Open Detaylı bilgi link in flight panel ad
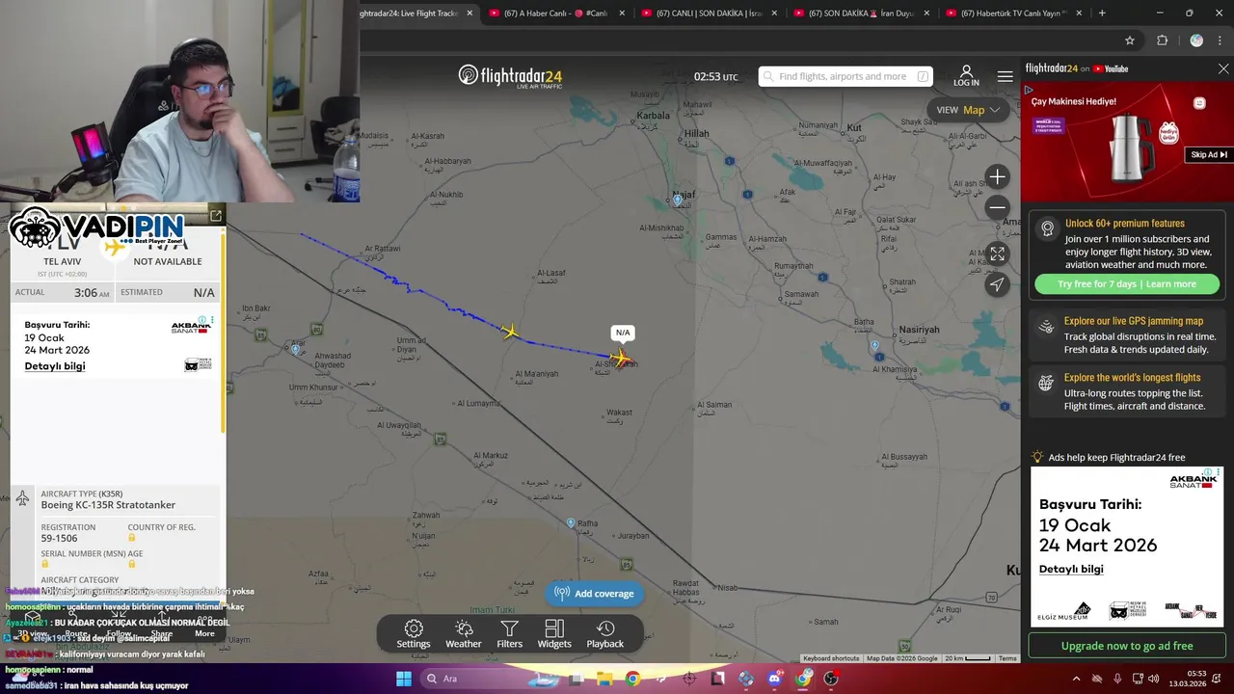 [55, 366]
